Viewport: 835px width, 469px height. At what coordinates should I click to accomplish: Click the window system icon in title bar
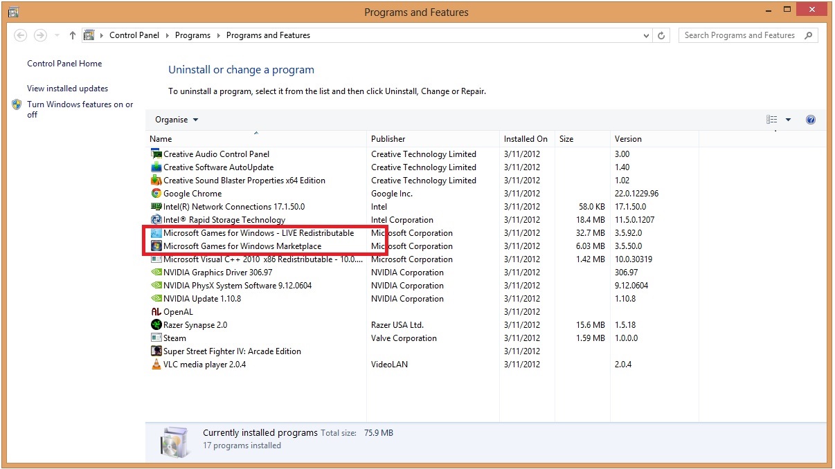tap(13, 12)
